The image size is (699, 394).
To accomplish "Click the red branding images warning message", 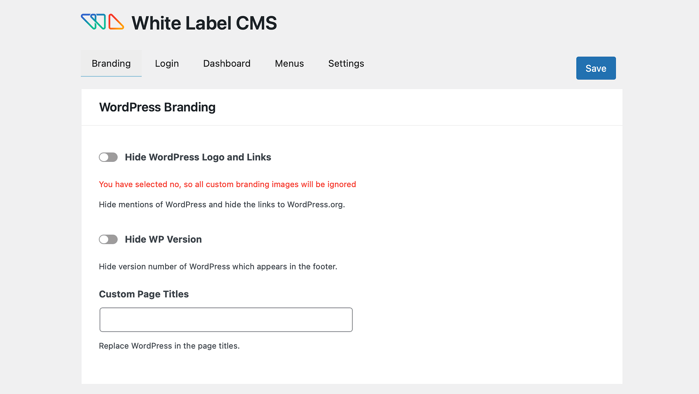I will pyautogui.click(x=227, y=184).
